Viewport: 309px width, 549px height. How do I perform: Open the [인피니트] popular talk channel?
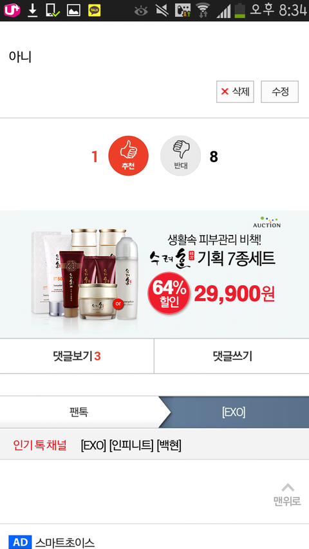point(131,445)
